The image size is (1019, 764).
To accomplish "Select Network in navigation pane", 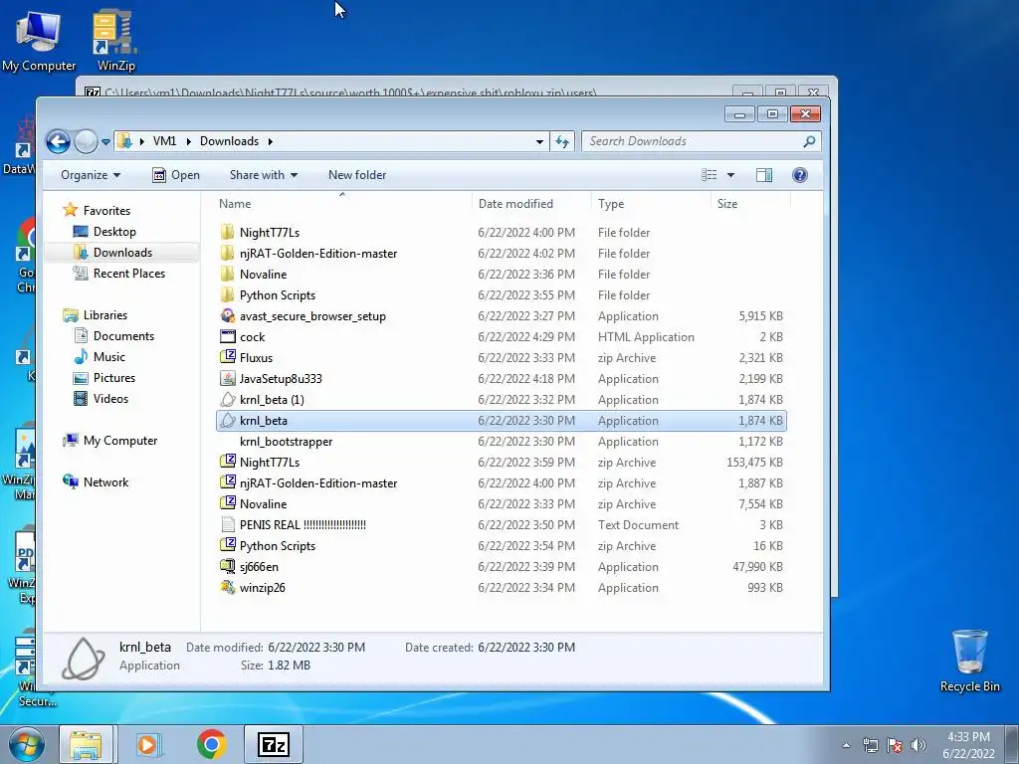I will 105,482.
